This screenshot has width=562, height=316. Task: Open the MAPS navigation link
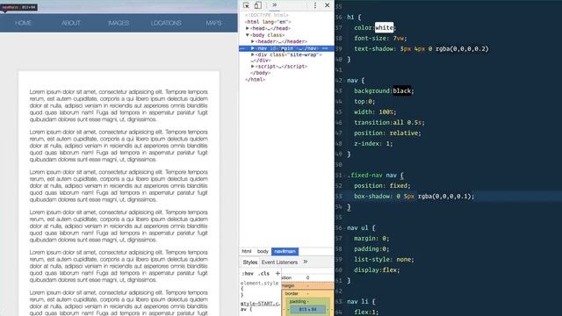pos(213,23)
